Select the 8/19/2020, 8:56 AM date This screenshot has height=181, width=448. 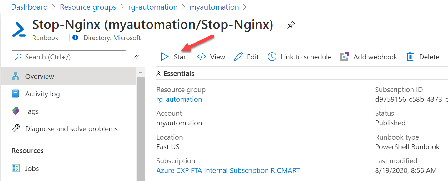coord(406,171)
